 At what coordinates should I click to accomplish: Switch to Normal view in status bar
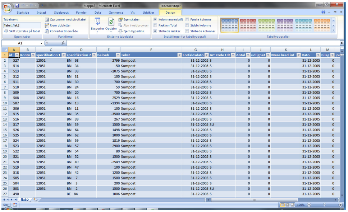pyautogui.click(x=283, y=205)
